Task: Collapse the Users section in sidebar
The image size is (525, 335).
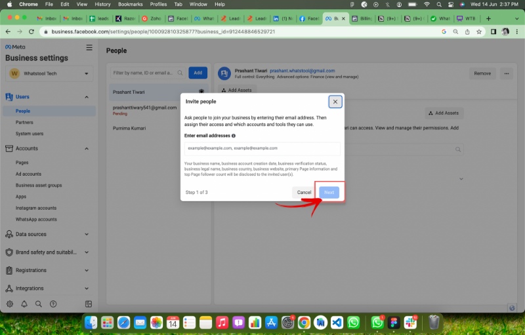Action: pos(87,97)
